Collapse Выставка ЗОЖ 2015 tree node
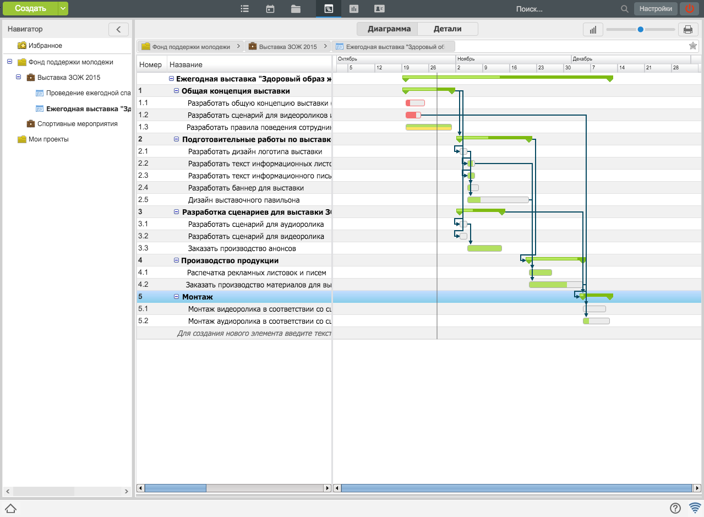704x517 pixels. pyautogui.click(x=18, y=77)
